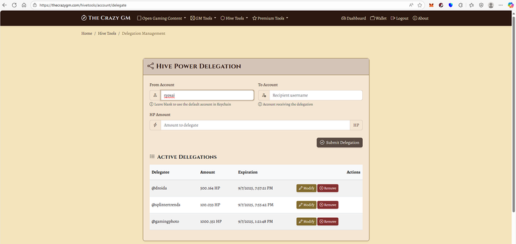Screen dimensions: 516x244
Task: Click the 1000.351 HP amount
Action: coord(211,222)
